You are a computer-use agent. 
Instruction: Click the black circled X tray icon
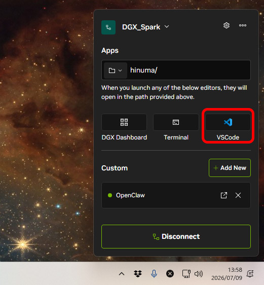tap(170, 274)
